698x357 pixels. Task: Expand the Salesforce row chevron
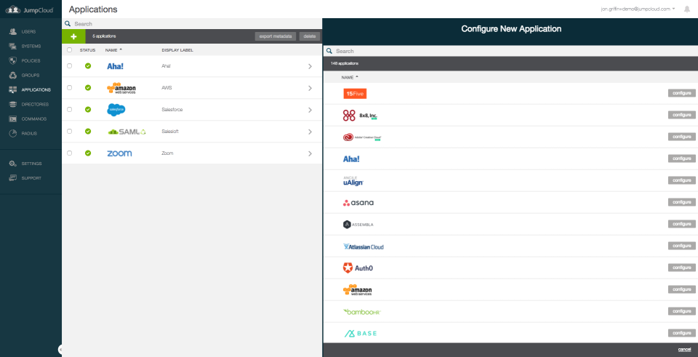pyautogui.click(x=310, y=110)
